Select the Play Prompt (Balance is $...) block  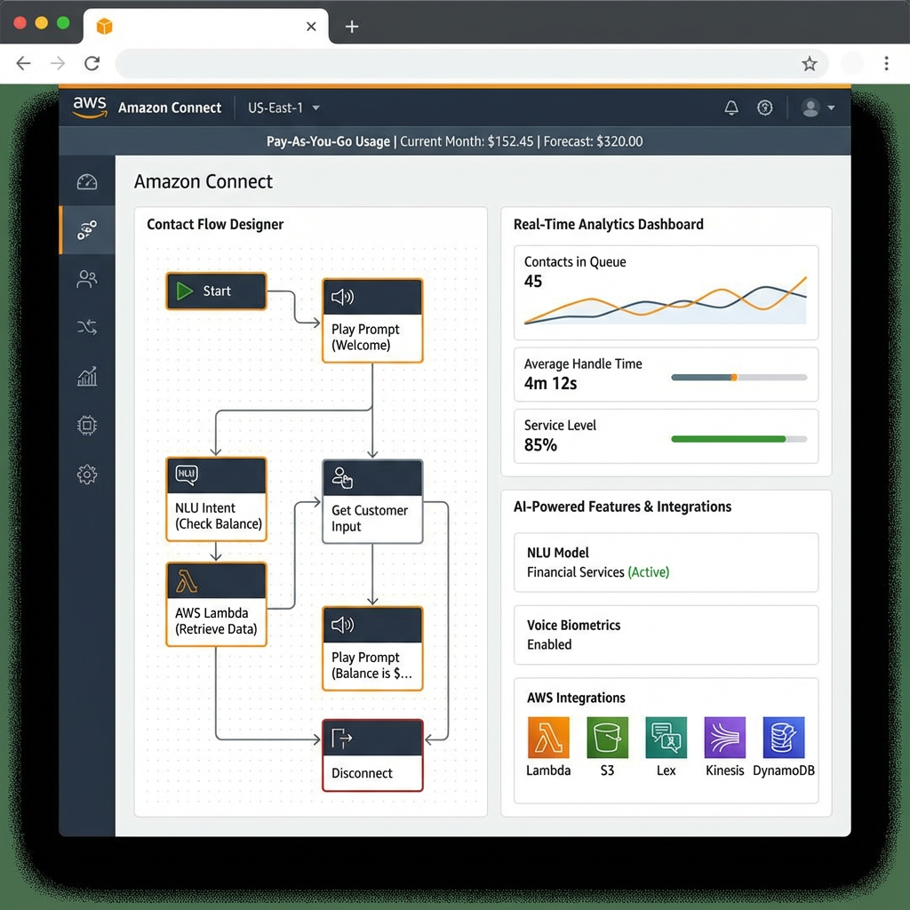372,649
